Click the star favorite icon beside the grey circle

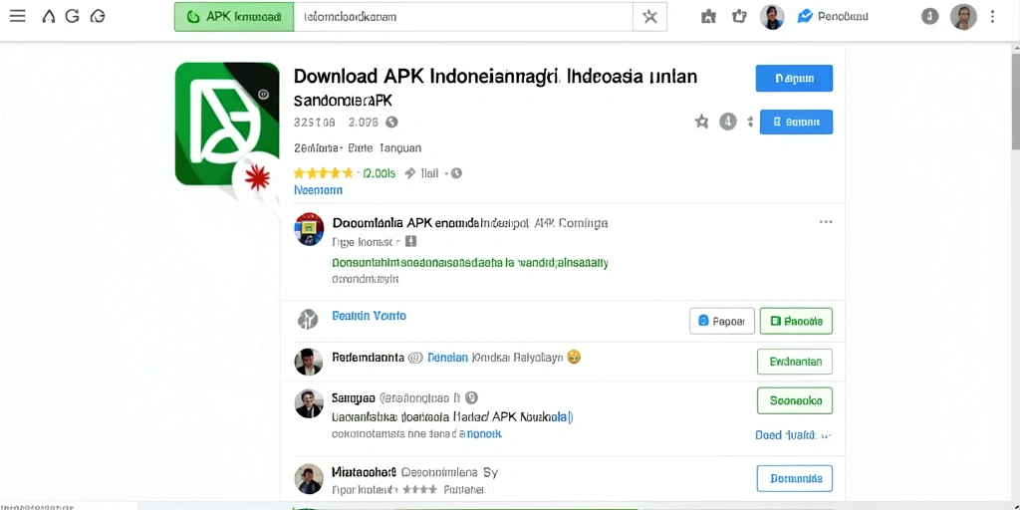pyautogui.click(x=701, y=121)
